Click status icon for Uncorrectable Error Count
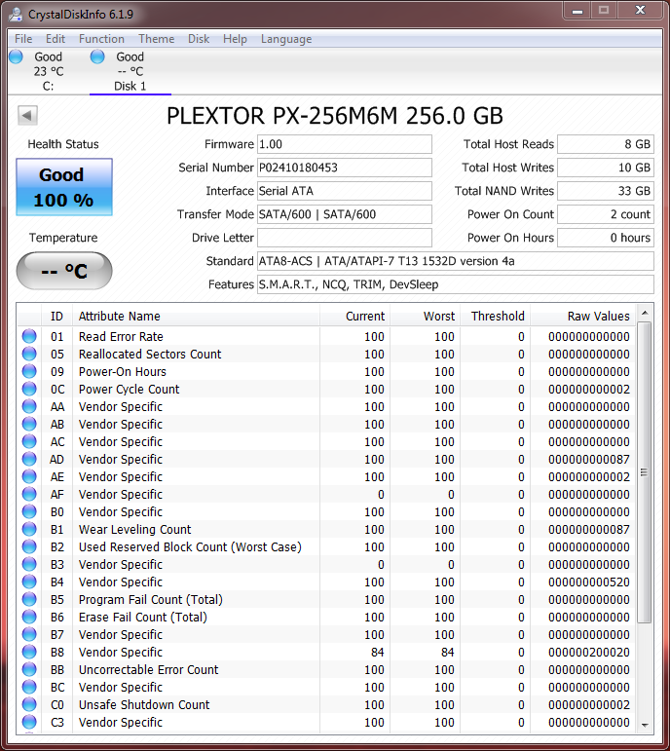Image resolution: width=670 pixels, height=751 pixels. (x=29, y=670)
